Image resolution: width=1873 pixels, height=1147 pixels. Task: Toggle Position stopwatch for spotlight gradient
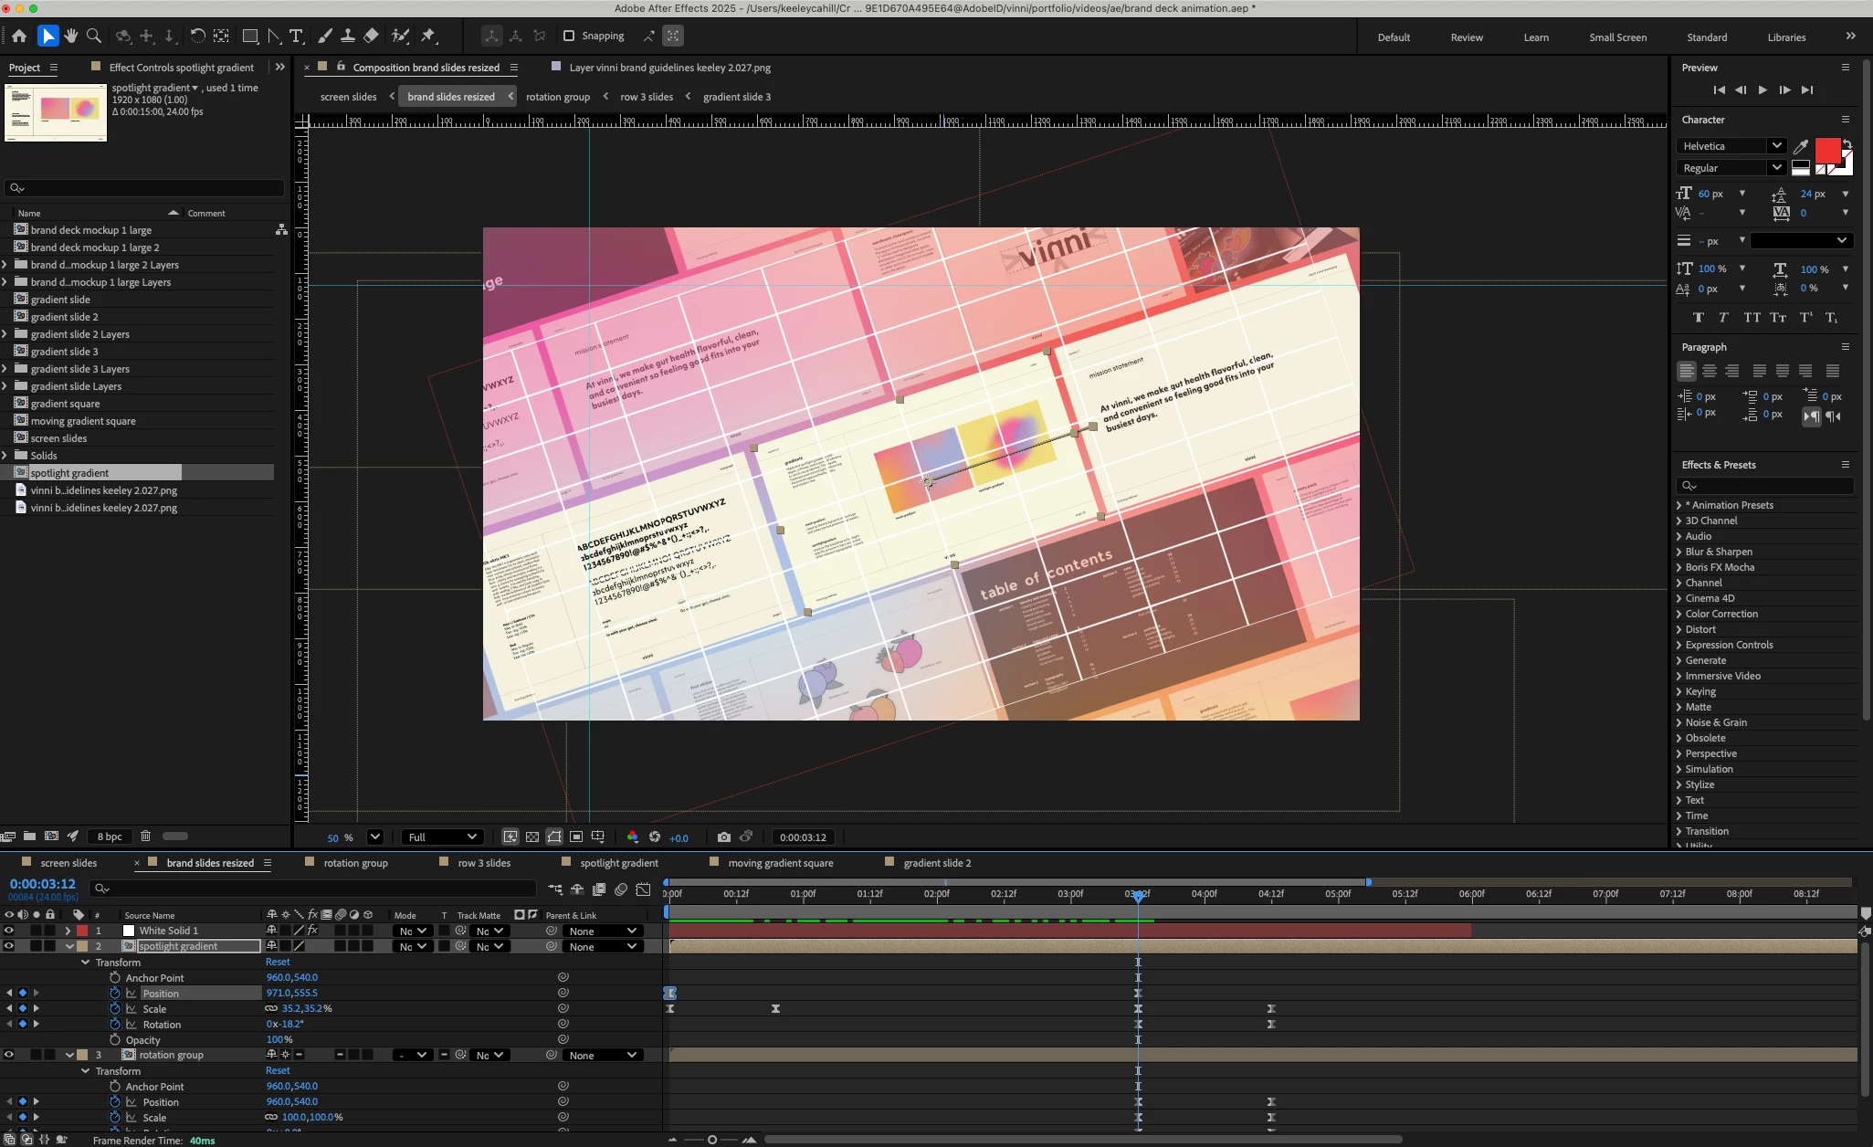click(115, 994)
